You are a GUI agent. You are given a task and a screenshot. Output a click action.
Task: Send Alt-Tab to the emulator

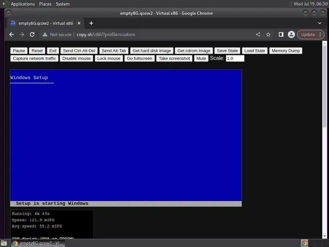114,50
